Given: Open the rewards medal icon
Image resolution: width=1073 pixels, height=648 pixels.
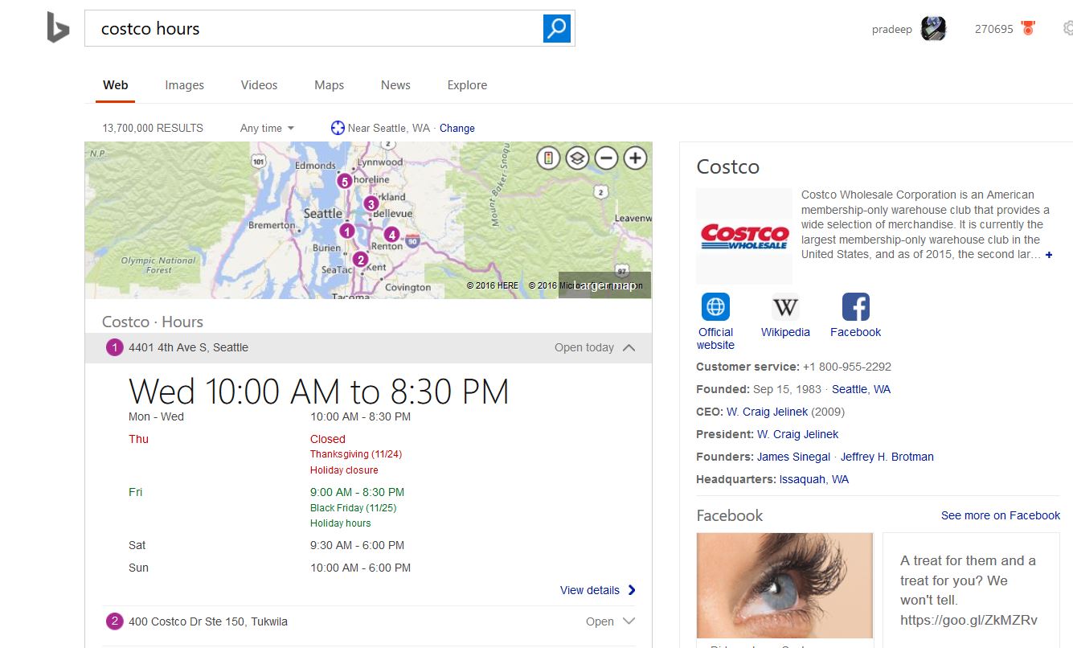Looking at the screenshot, I should pos(1028,29).
